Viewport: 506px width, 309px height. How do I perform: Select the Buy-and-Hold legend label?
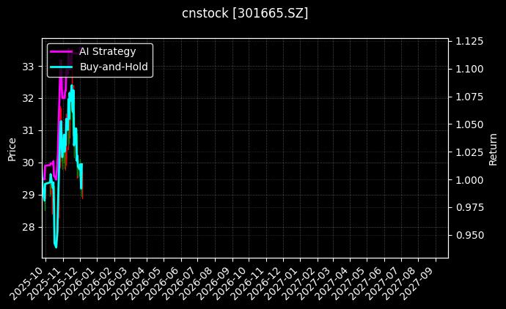pyautogui.click(x=114, y=67)
